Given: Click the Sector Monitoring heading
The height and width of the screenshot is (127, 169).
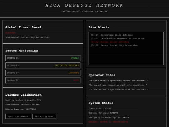Looking at the screenshot, I should (22, 51).
